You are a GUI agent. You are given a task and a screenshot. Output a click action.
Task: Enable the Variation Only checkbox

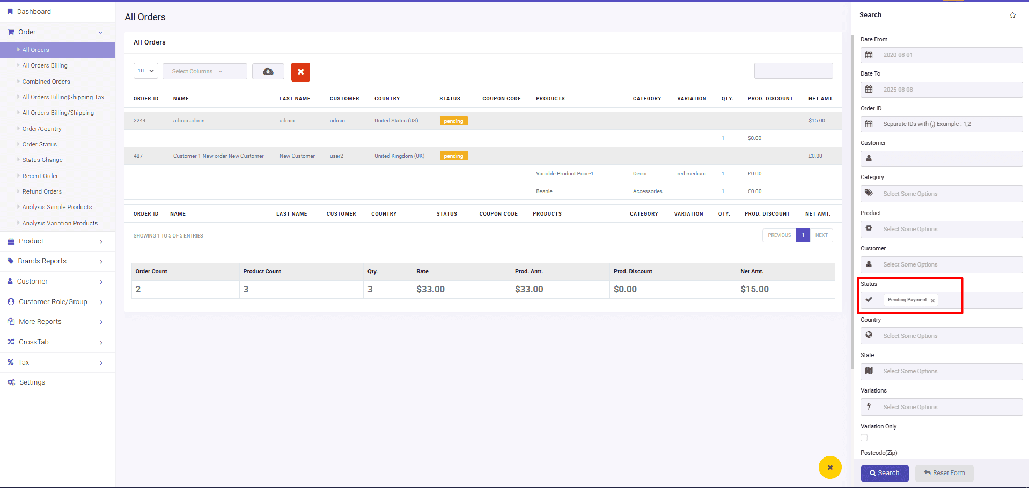coord(864,438)
